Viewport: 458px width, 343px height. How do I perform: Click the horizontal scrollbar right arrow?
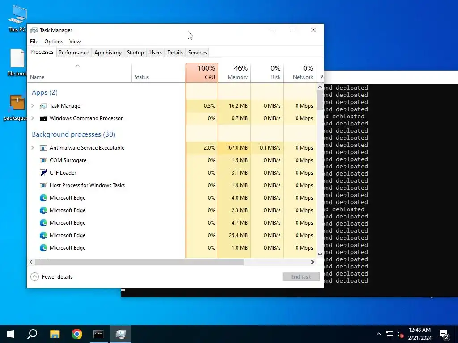(313, 262)
